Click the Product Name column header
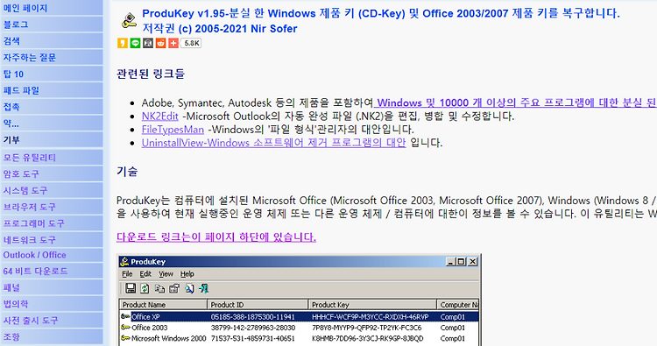 (164, 305)
